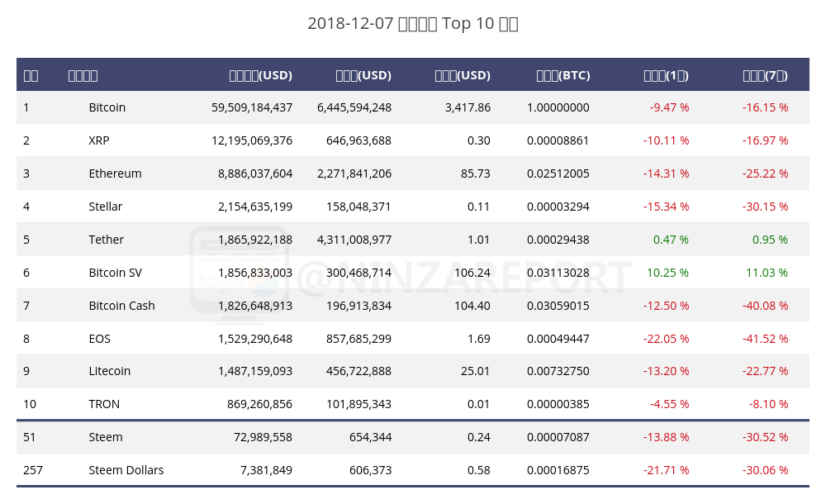
Task: Click the TRON coin name
Action: (104, 404)
